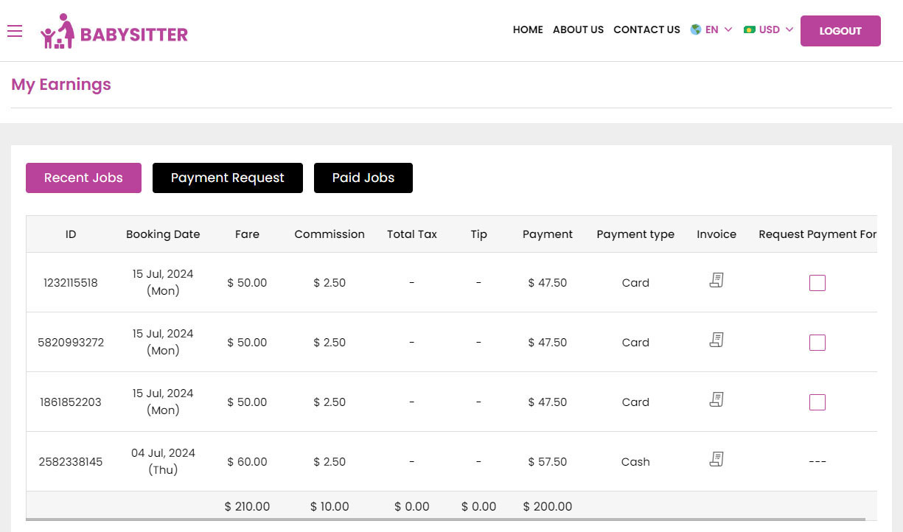Open invoice for booking 1861852203
Image resolution: width=903 pixels, height=532 pixels.
[x=717, y=399]
